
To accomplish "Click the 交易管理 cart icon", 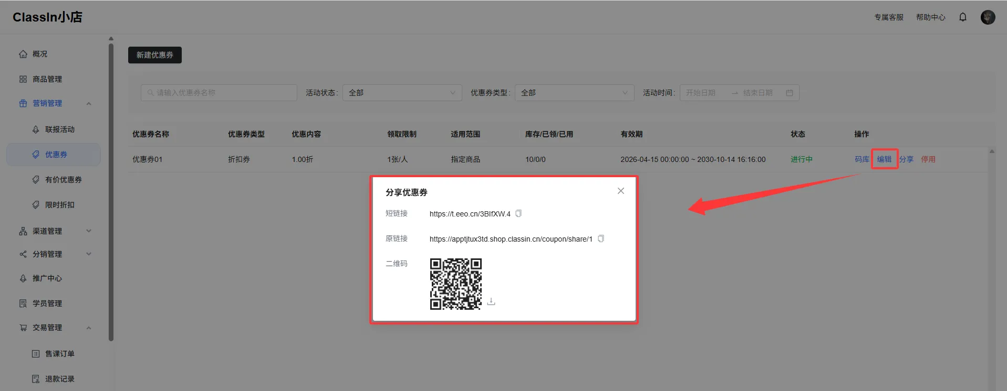I will (x=23, y=328).
